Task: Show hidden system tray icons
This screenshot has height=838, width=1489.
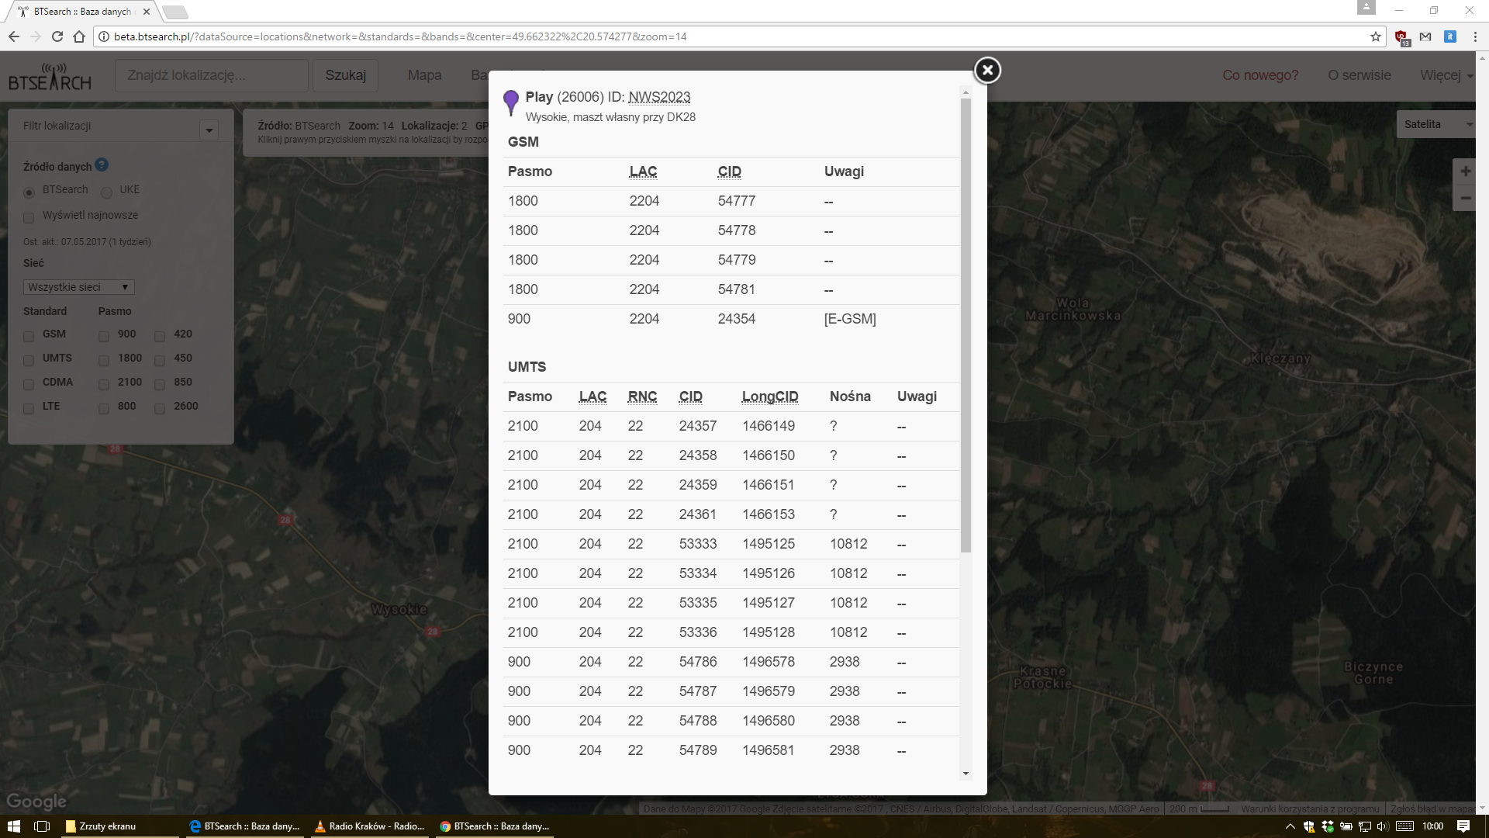Action: click(1290, 826)
